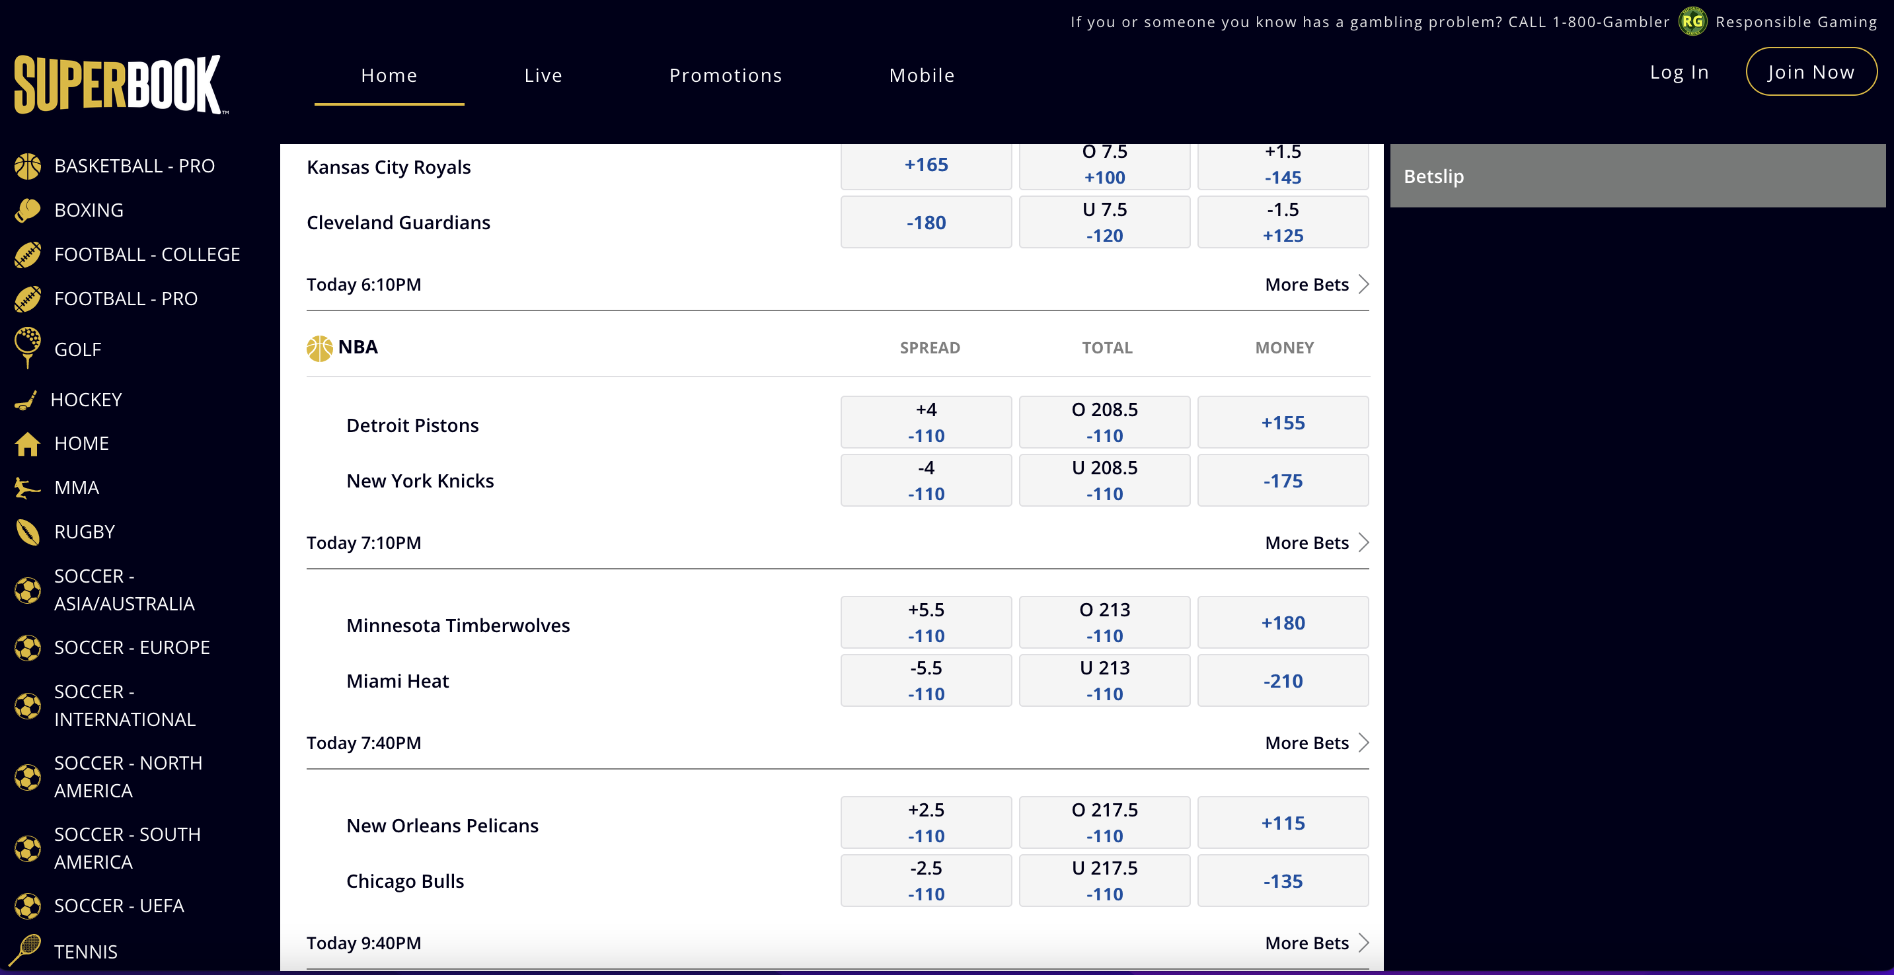Open Basketball - Pro sidebar category
The width and height of the screenshot is (1894, 975).
(135, 166)
